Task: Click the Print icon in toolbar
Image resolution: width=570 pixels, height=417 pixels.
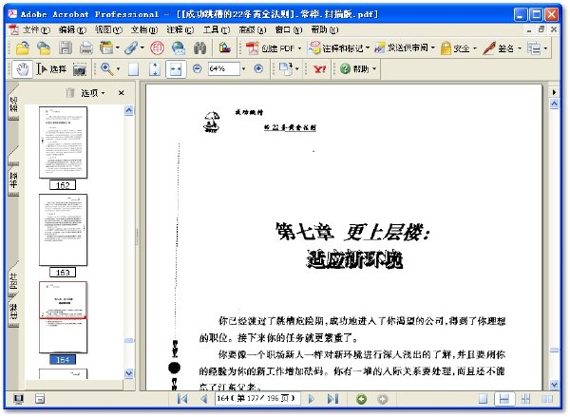Action: point(86,48)
